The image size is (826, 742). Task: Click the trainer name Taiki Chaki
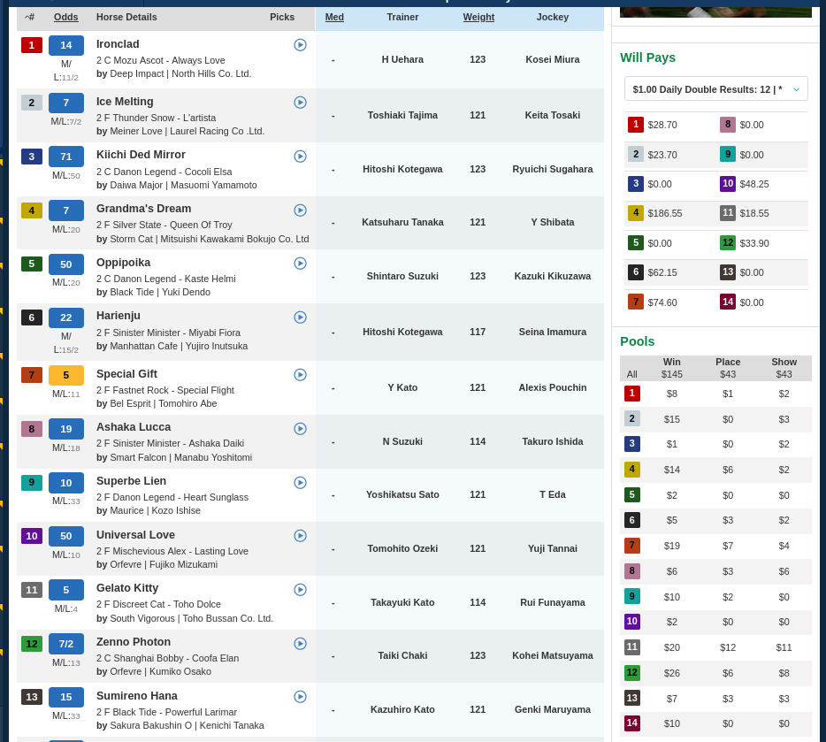[x=402, y=655]
